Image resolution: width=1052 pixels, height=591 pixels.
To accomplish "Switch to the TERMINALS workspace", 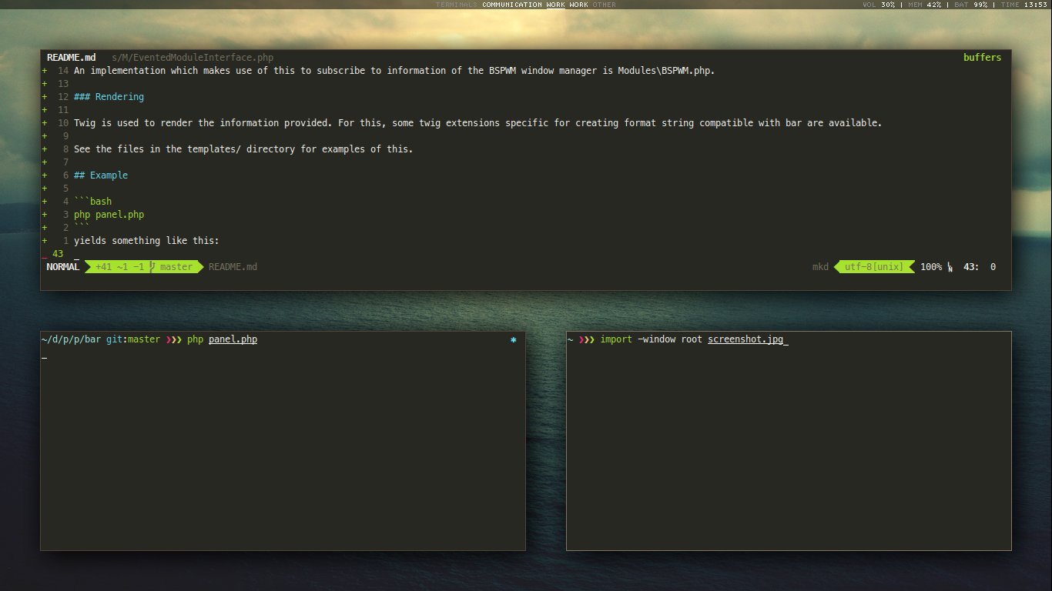I will 457,5.
